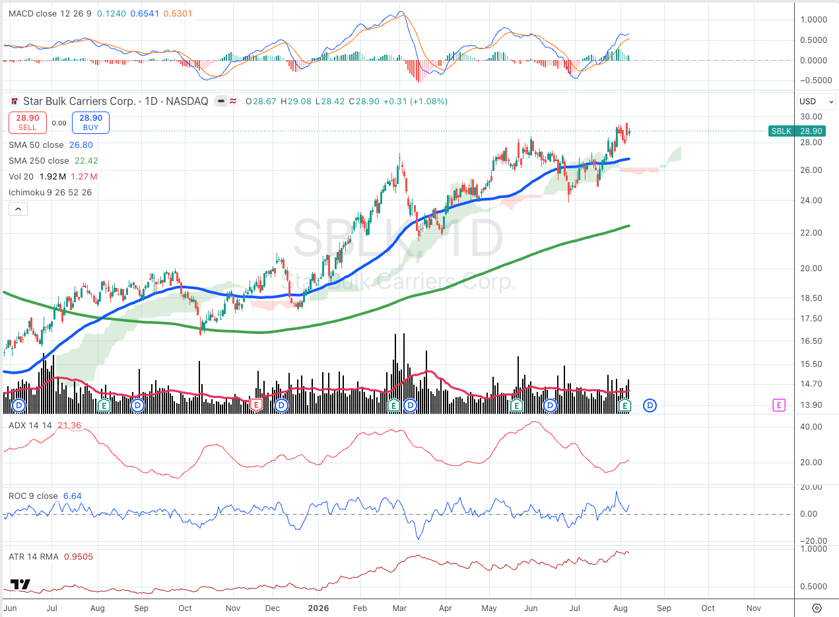
Task: Select the SMA 250 close legend
Action: [39, 160]
